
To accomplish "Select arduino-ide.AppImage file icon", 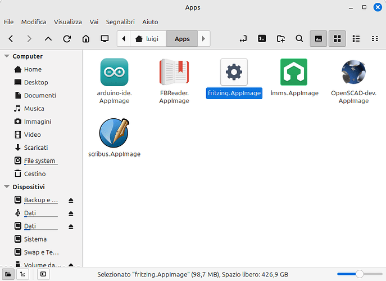I will [114, 72].
